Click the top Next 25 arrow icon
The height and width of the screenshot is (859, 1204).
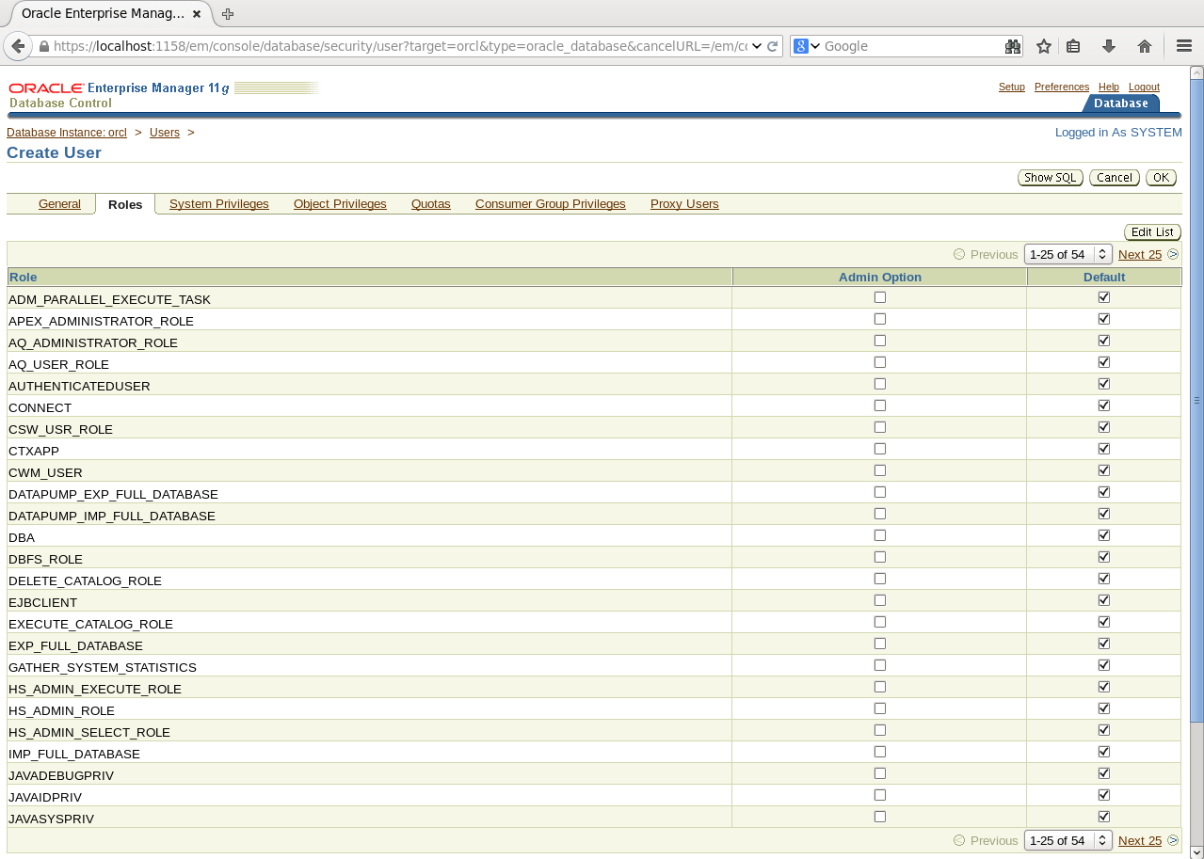pyautogui.click(x=1173, y=254)
